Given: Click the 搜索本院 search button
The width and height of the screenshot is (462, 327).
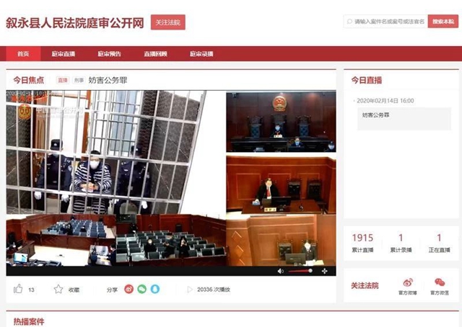Looking at the screenshot, I should [443, 22].
